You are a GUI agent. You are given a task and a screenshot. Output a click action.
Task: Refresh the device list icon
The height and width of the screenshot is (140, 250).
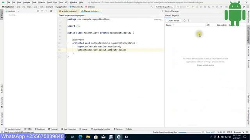(x=184, y=21)
